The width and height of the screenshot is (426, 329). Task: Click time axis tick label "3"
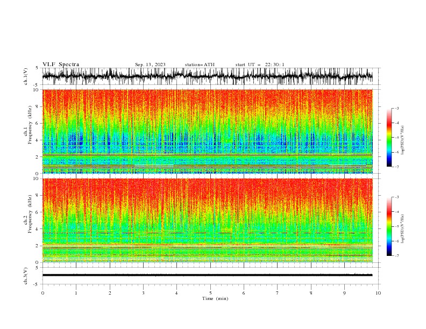[143, 293]
